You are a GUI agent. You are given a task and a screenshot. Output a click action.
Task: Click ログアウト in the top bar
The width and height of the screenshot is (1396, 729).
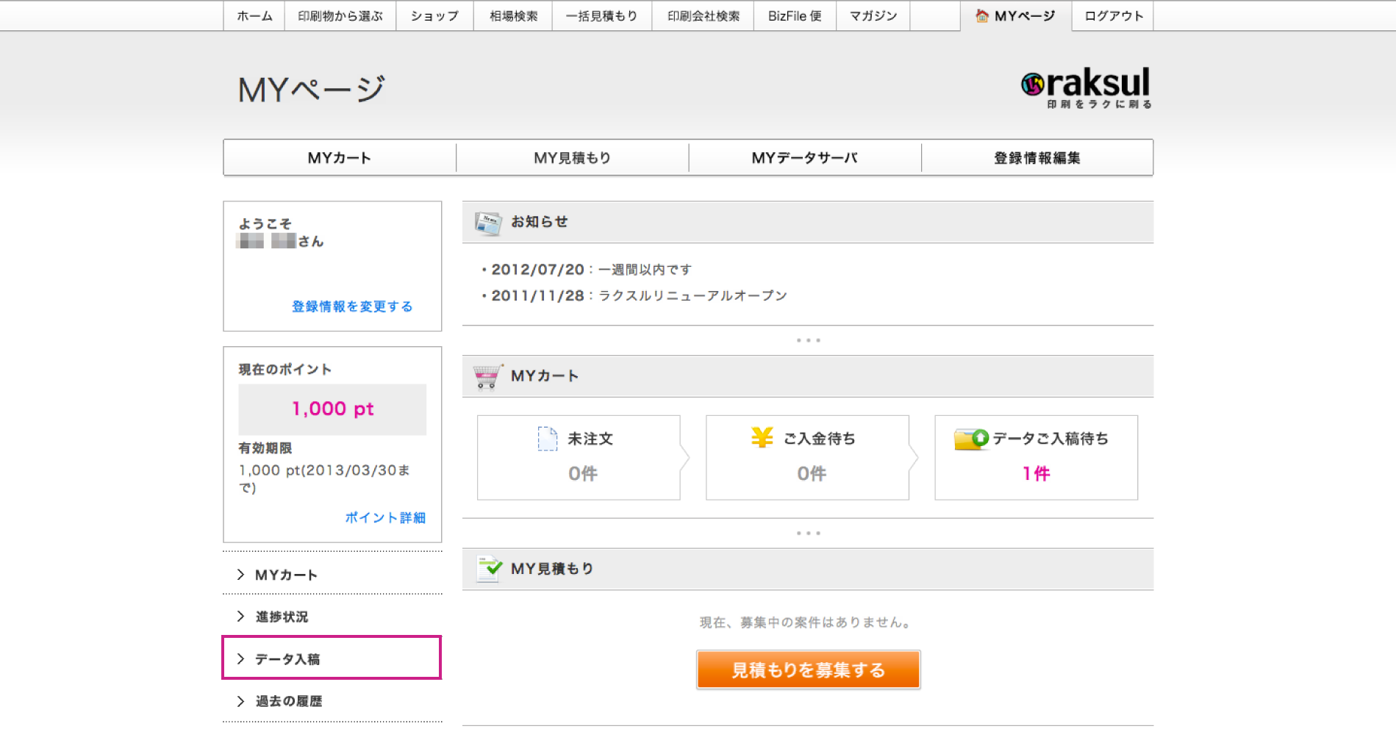[1113, 16]
